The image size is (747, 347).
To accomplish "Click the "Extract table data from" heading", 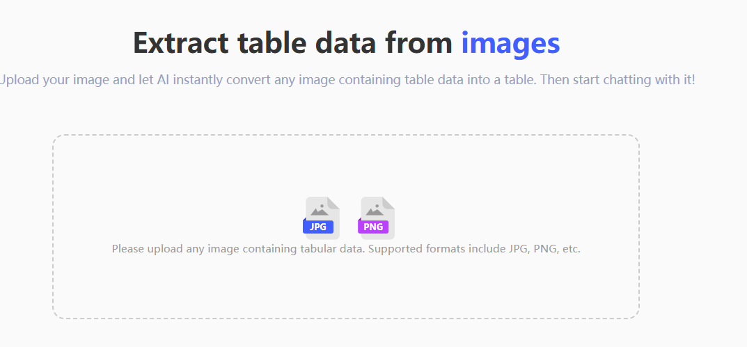I will tap(292, 43).
